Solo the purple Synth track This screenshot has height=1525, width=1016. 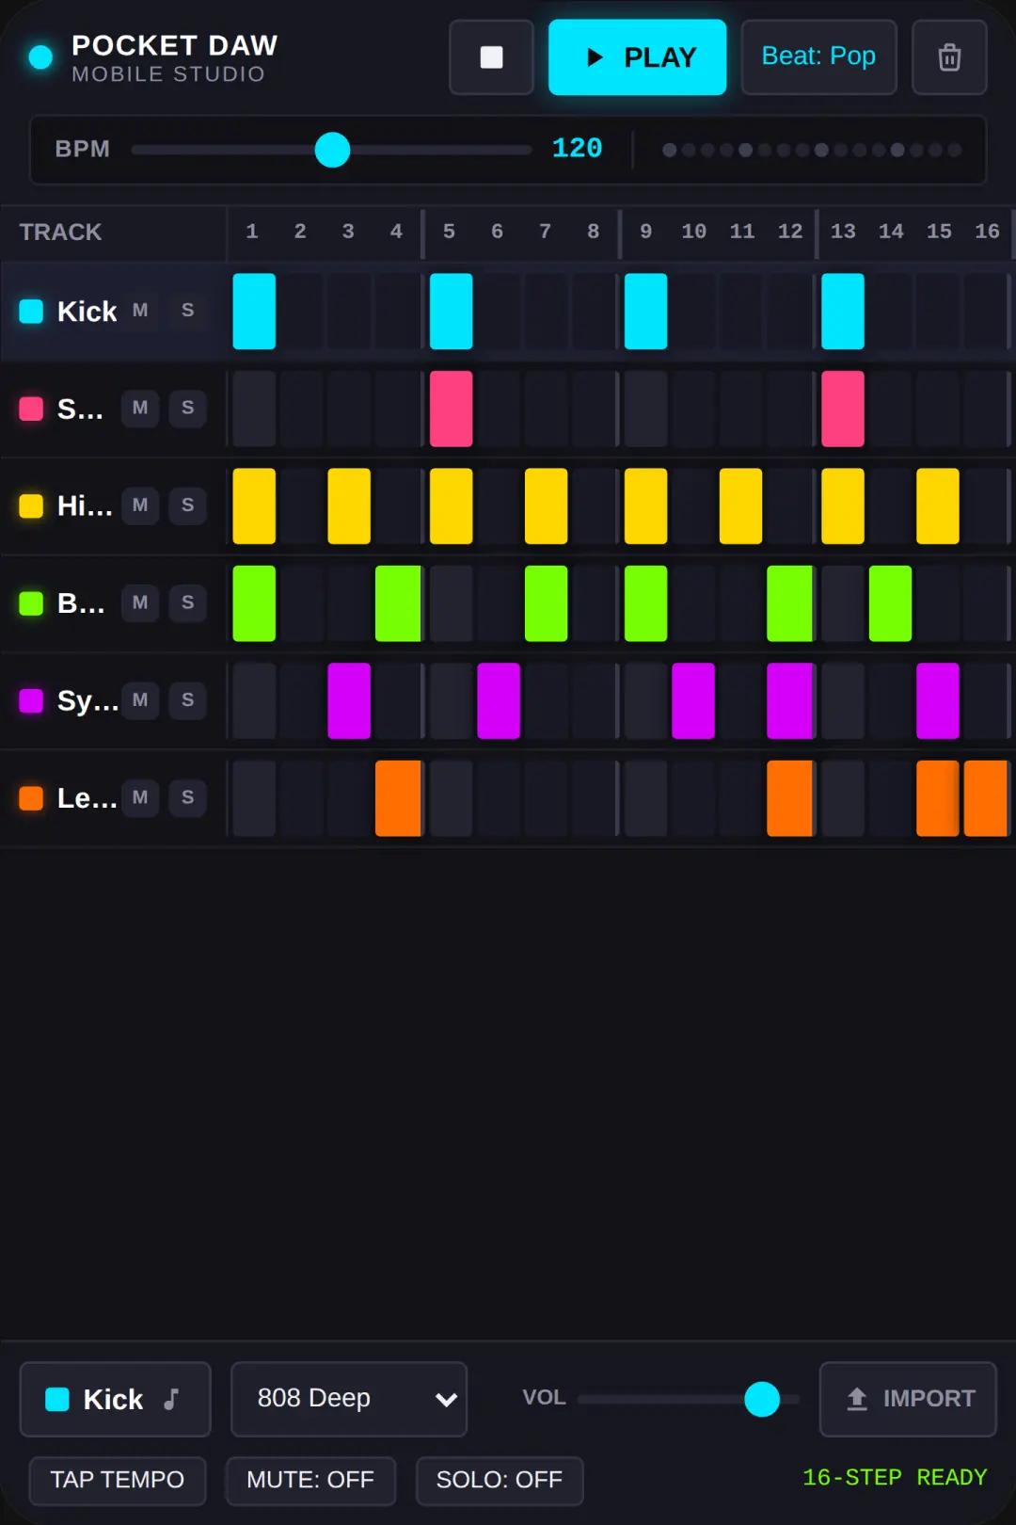tap(188, 700)
